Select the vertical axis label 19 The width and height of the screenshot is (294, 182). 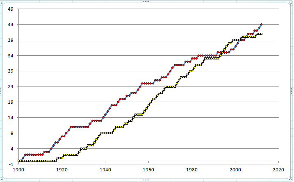[11, 102]
